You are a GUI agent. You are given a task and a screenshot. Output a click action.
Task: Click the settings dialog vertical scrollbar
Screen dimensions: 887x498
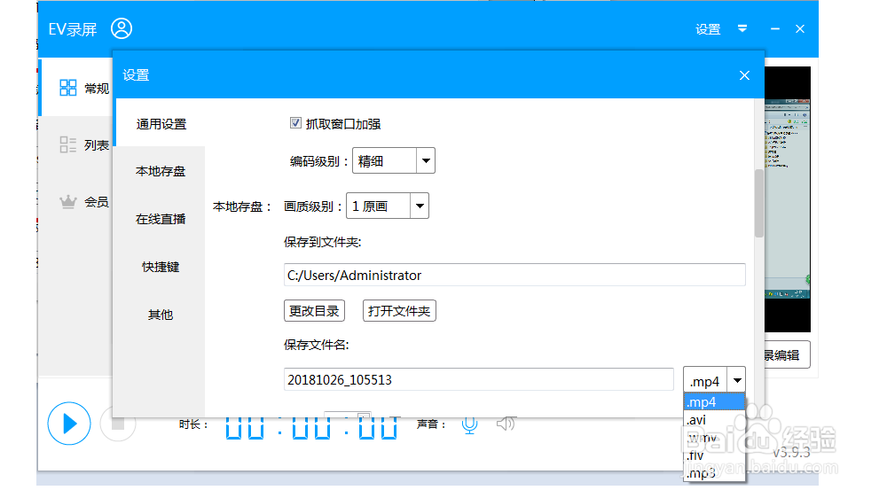point(759,204)
